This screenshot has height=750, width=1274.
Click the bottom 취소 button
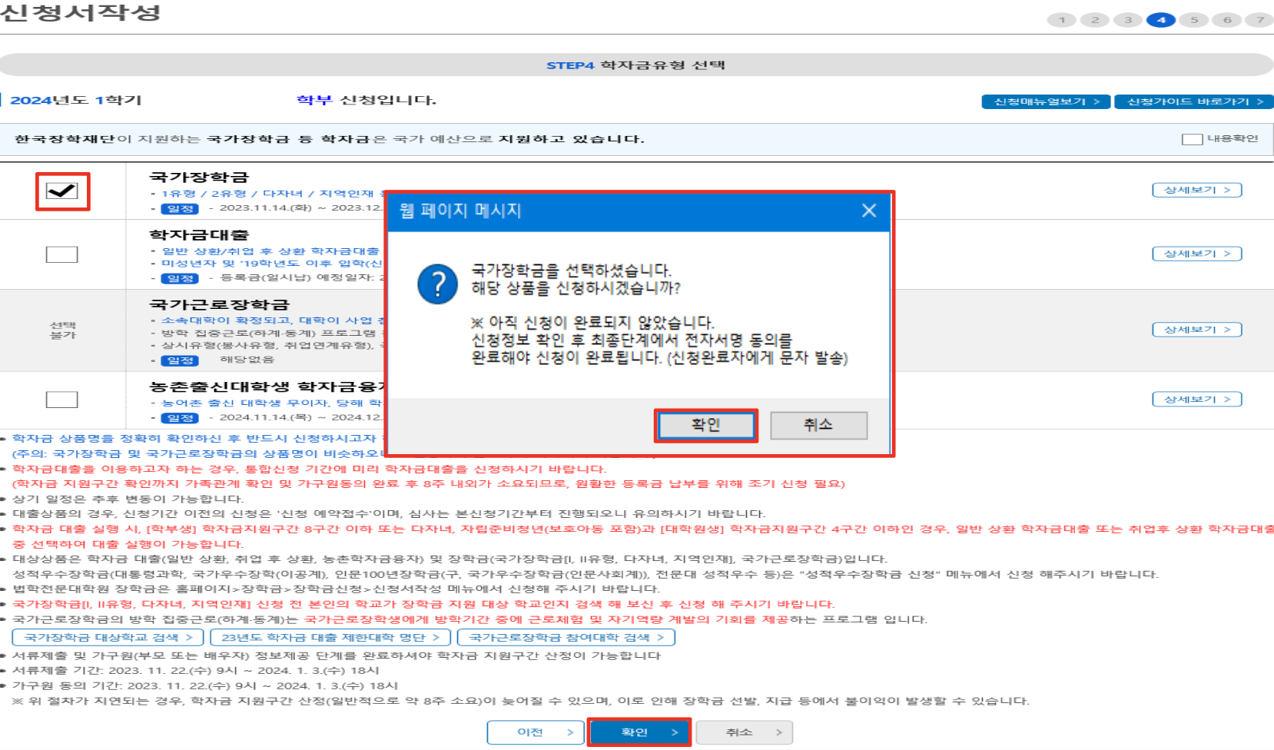pyautogui.click(x=744, y=732)
